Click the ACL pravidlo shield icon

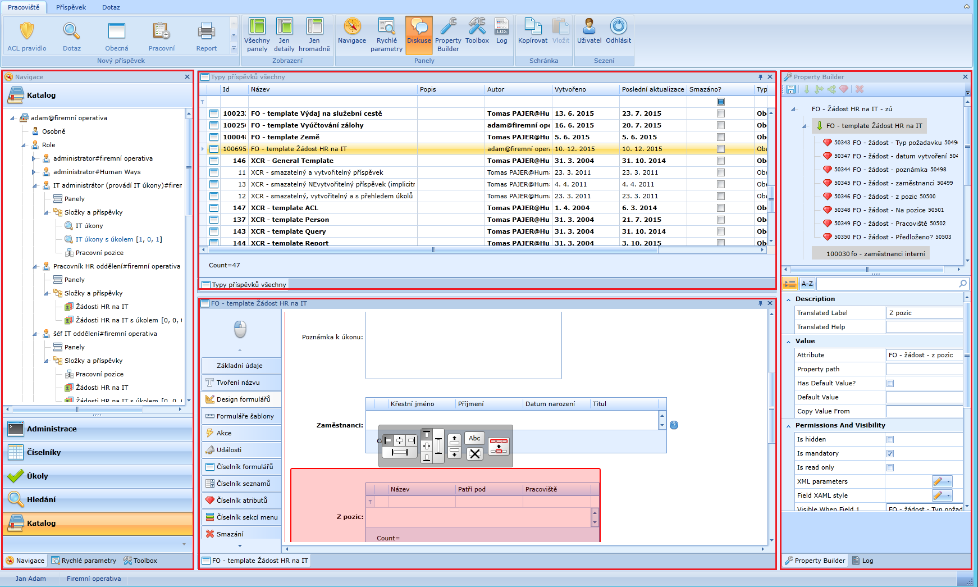tap(27, 31)
